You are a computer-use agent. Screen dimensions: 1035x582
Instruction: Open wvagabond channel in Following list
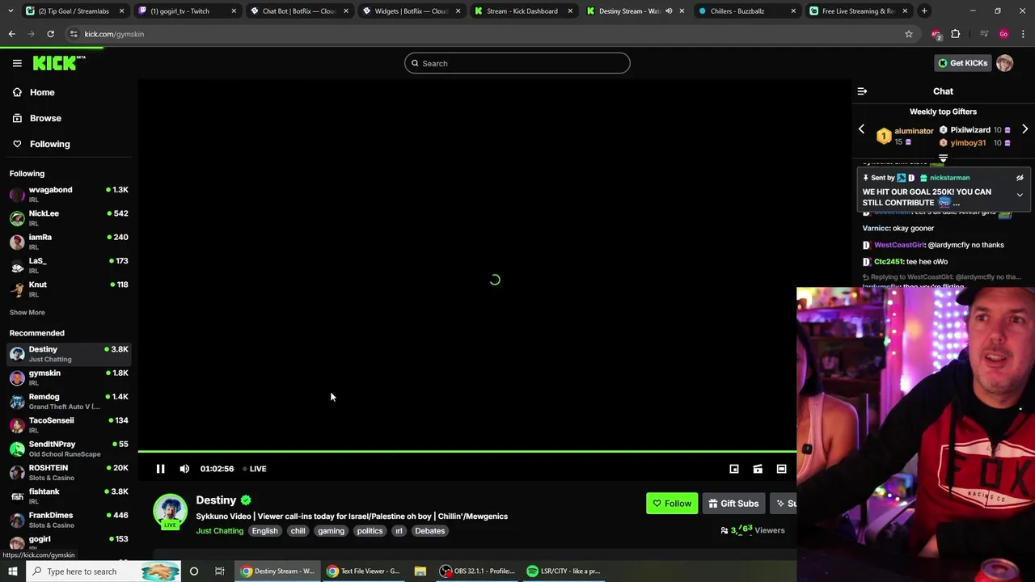coord(69,194)
